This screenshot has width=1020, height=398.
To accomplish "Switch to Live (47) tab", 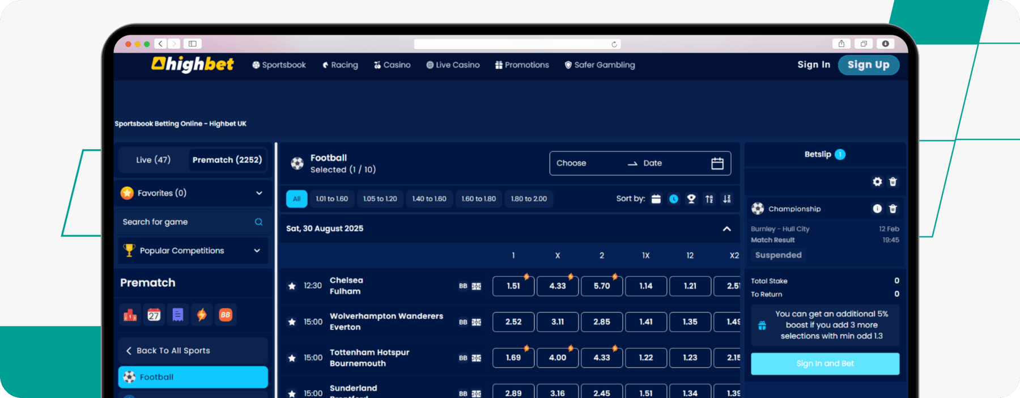I will coord(154,160).
